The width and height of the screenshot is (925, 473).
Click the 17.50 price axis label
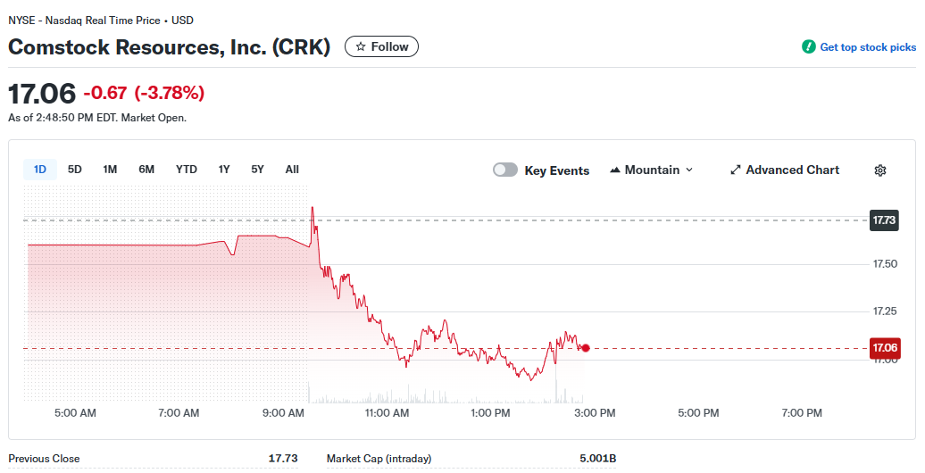coord(885,263)
